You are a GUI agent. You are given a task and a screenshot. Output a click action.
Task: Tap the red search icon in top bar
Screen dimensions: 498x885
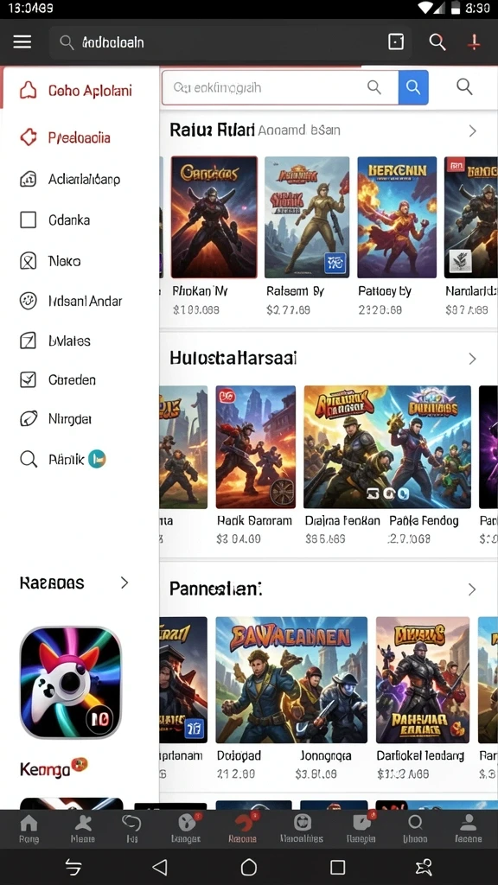pos(437,41)
